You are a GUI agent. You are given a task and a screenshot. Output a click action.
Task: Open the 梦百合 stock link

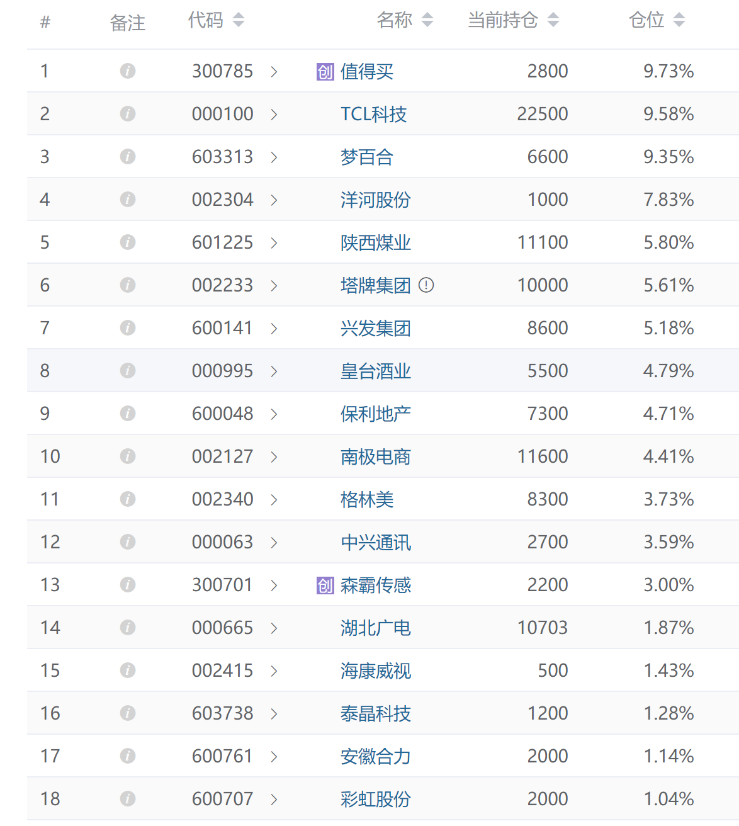pos(367,157)
